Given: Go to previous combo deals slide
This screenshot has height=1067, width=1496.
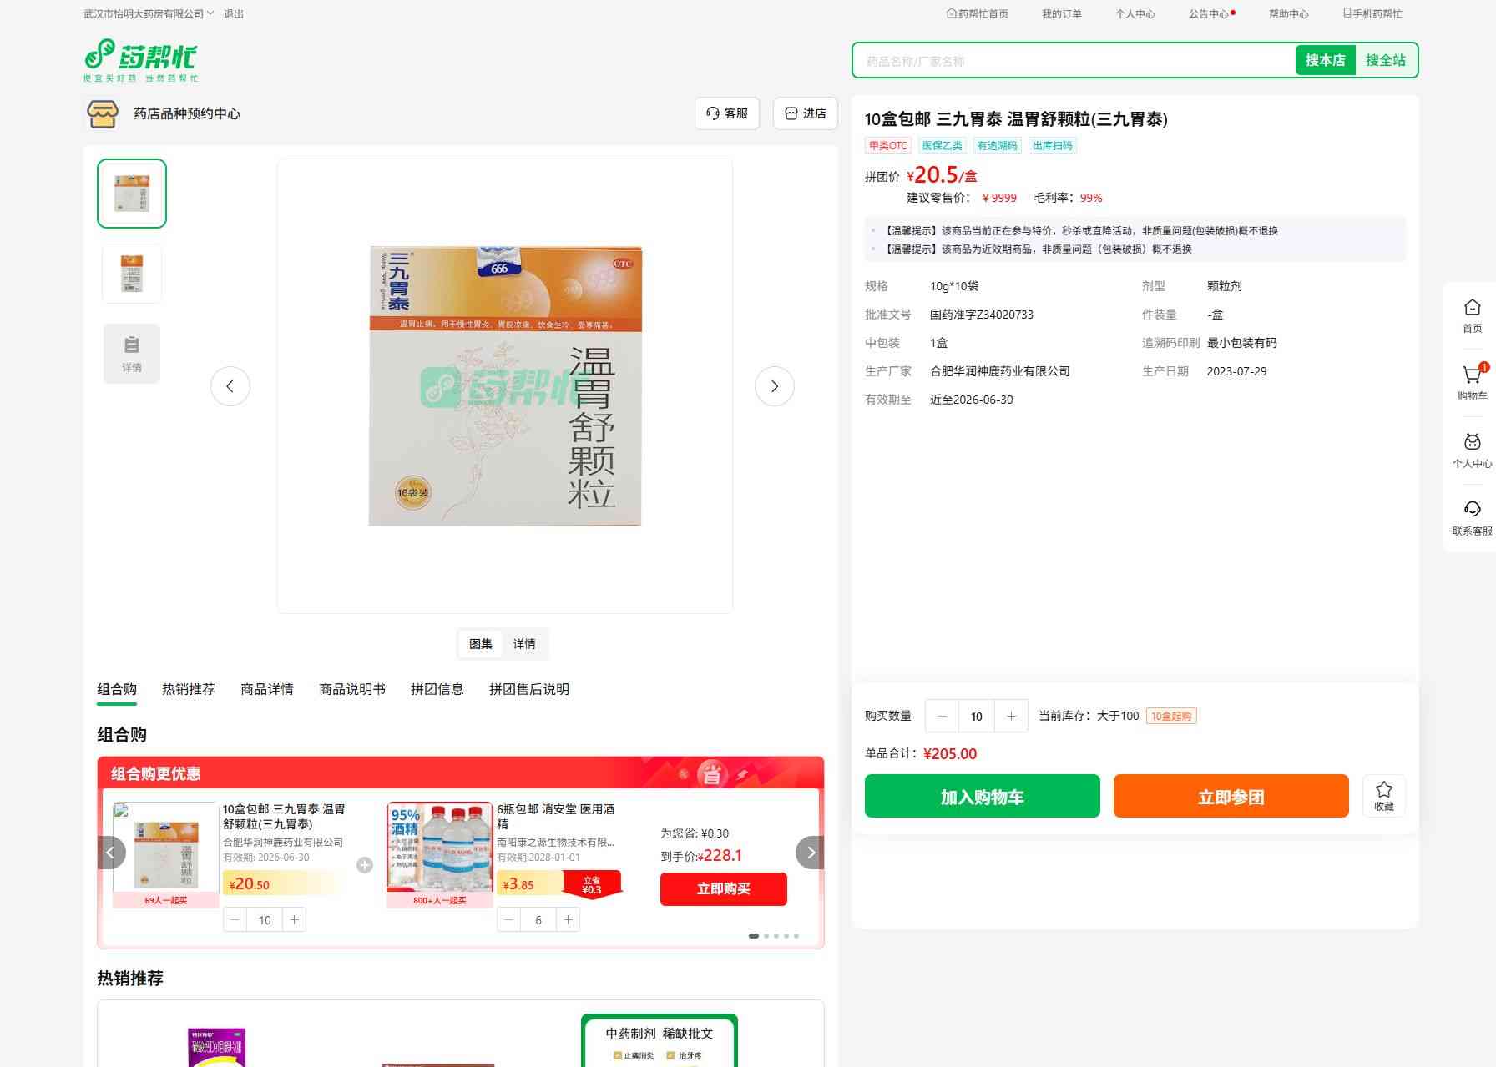Looking at the screenshot, I should pyautogui.click(x=110, y=853).
